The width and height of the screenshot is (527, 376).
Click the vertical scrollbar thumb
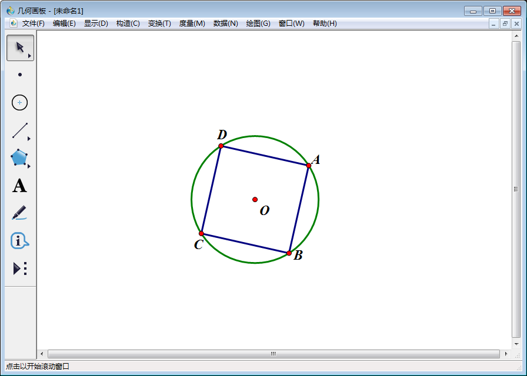(516, 189)
